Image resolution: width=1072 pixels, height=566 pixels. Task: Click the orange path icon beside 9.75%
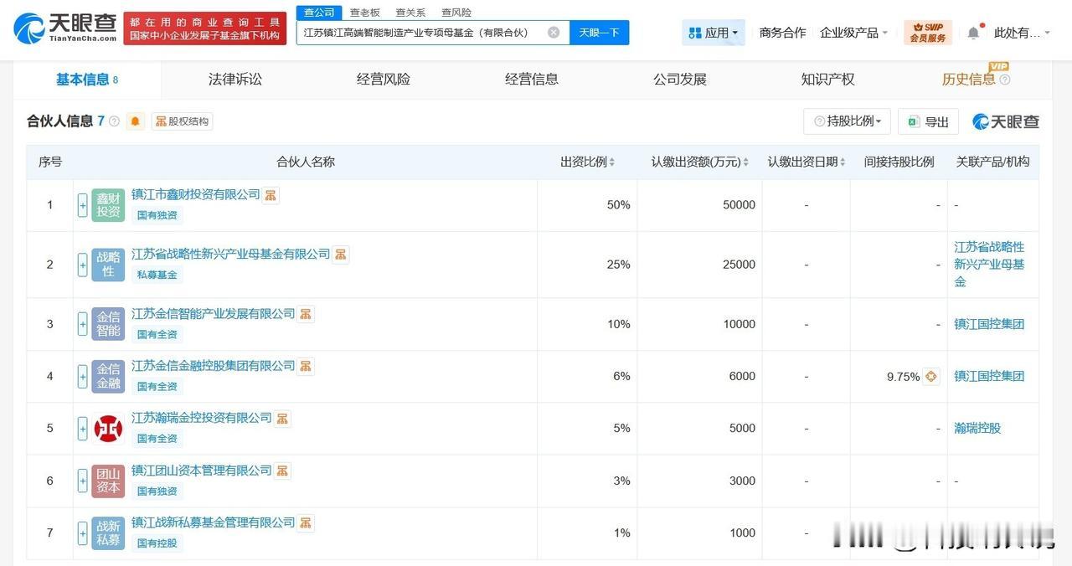(931, 377)
